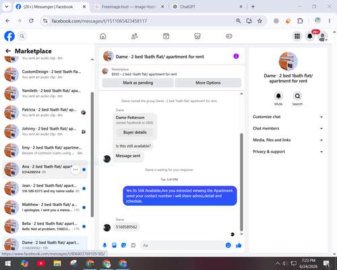Open a new browser tab
Image resolution: width=337 pixels, height=270 pixels.
point(253,7)
